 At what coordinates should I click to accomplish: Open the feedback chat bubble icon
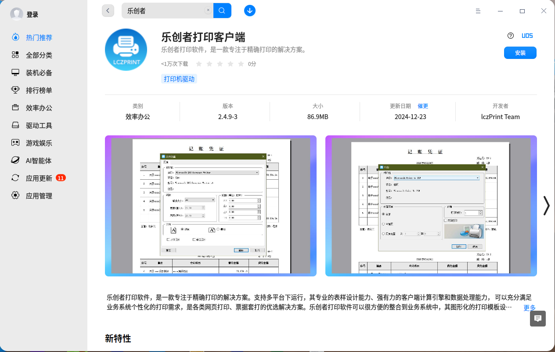tap(538, 319)
